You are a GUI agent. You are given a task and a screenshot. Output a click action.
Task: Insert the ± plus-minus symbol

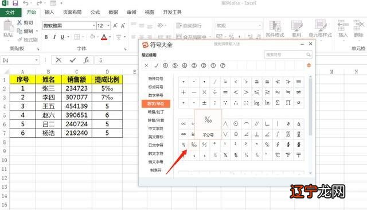click(x=204, y=103)
